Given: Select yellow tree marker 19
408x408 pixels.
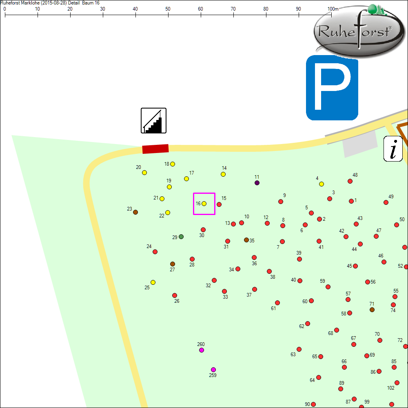Looking at the screenshot, I should pyautogui.click(x=169, y=187).
